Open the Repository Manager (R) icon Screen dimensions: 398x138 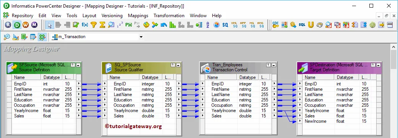pyautogui.click(x=8, y=25)
